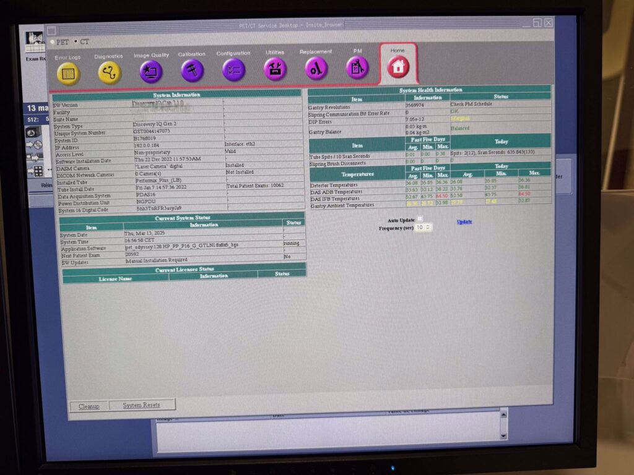Click the scroll-down arrow of the bottom list
The image size is (634, 475).
(x=503, y=436)
